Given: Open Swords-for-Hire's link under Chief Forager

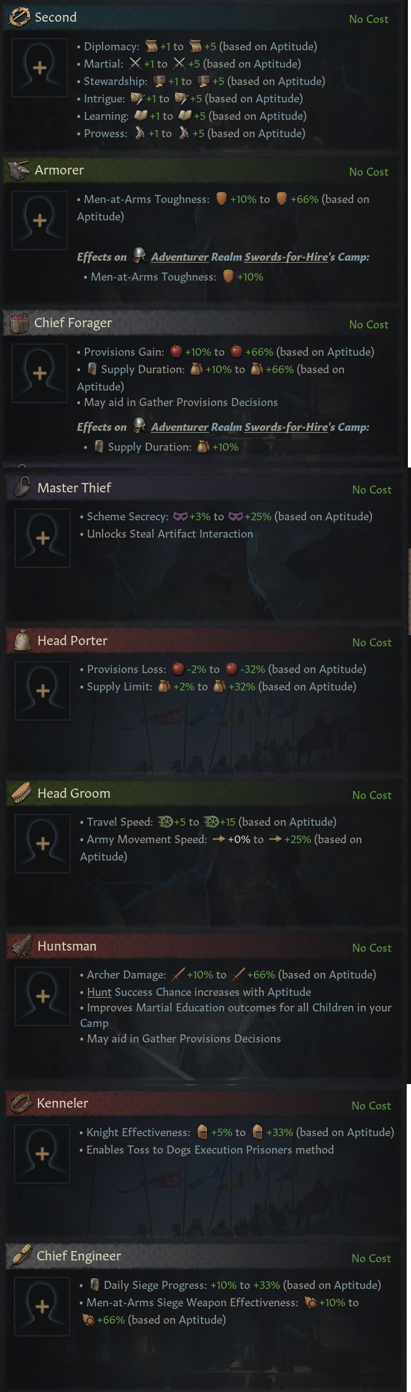Looking at the screenshot, I should coord(286,427).
